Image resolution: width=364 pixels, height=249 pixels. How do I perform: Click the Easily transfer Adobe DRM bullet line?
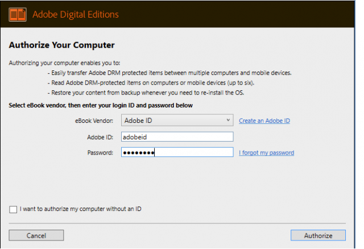169,73
